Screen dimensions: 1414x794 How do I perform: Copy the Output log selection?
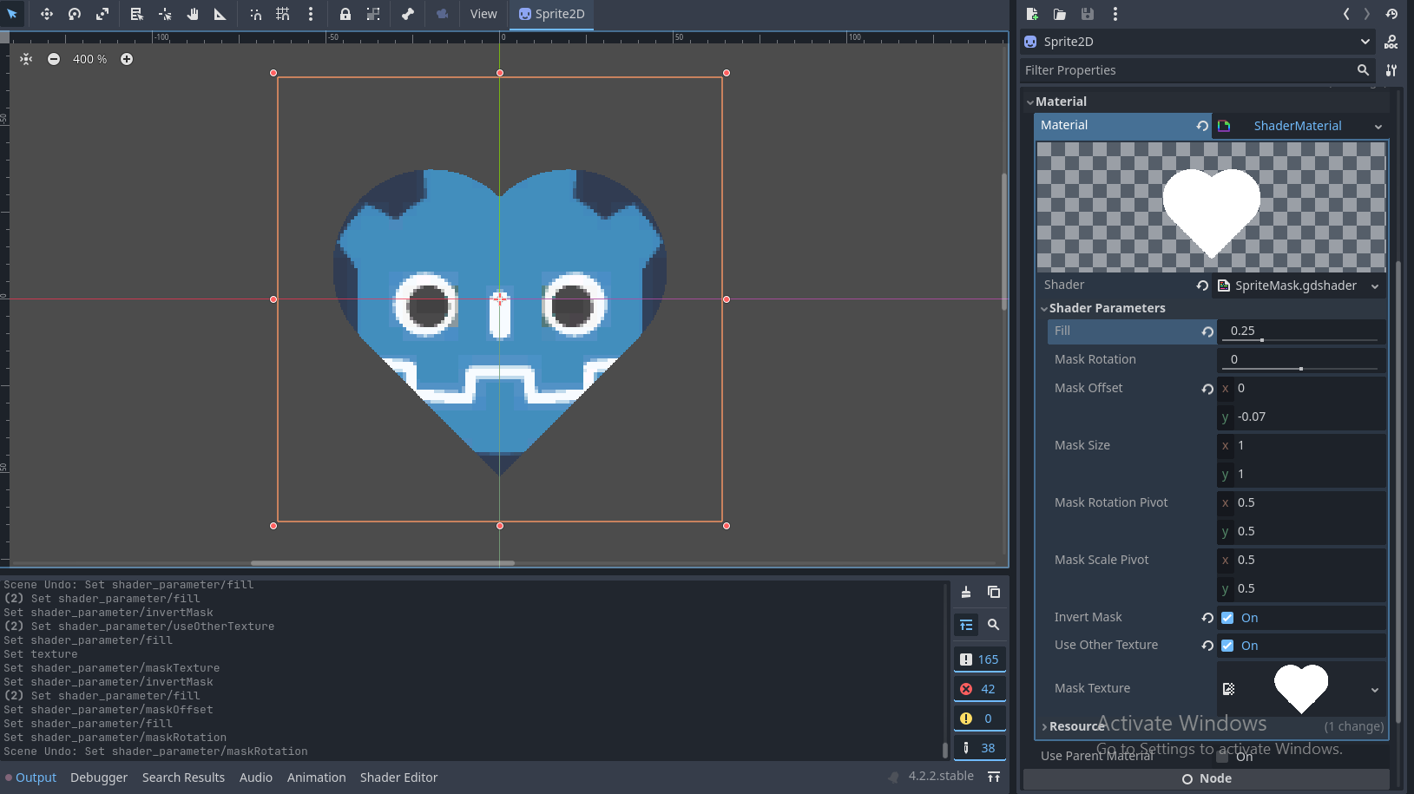point(994,592)
